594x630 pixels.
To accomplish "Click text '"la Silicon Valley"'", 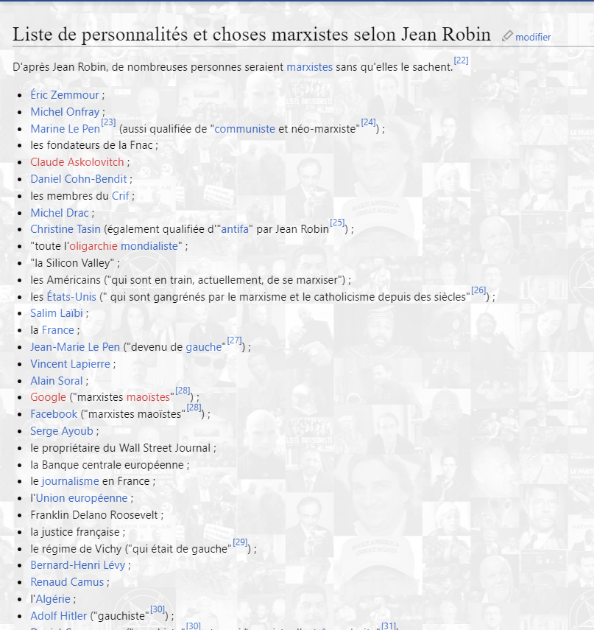I will [72, 263].
